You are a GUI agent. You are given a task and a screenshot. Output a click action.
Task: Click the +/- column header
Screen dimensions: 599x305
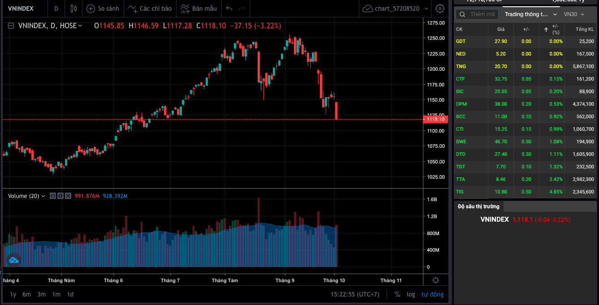coord(526,30)
